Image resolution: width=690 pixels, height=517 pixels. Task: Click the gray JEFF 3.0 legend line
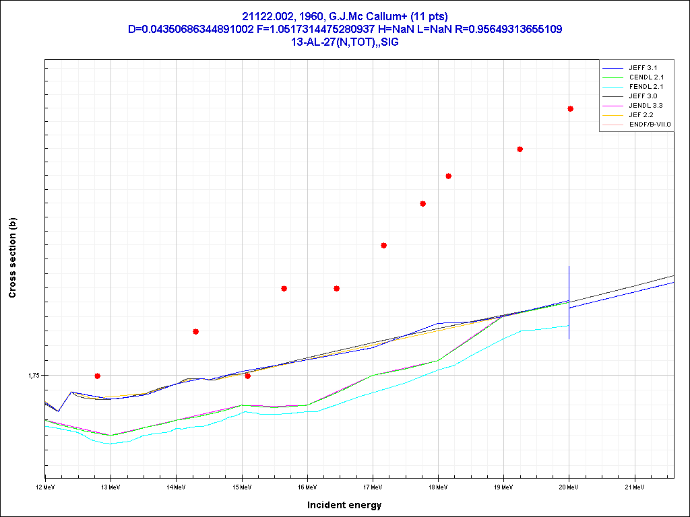tap(613, 96)
